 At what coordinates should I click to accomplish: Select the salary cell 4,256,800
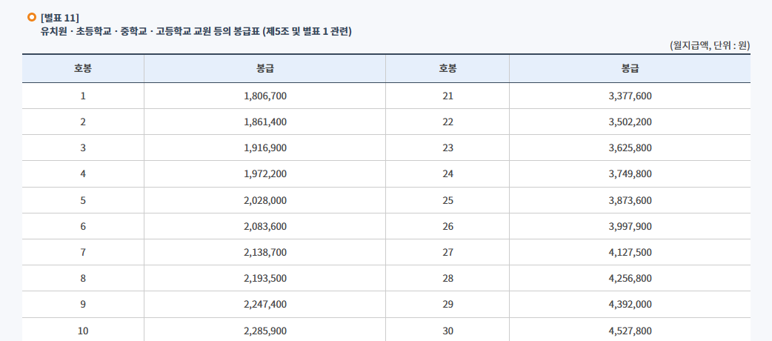coord(630,279)
